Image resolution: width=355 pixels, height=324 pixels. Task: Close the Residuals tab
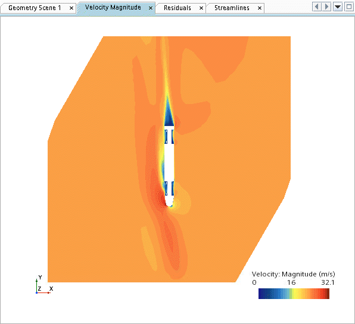coord(201,8)
